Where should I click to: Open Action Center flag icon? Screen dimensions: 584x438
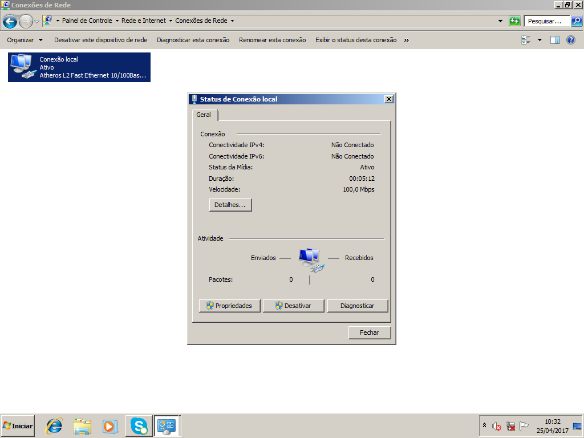pos(524,425)
